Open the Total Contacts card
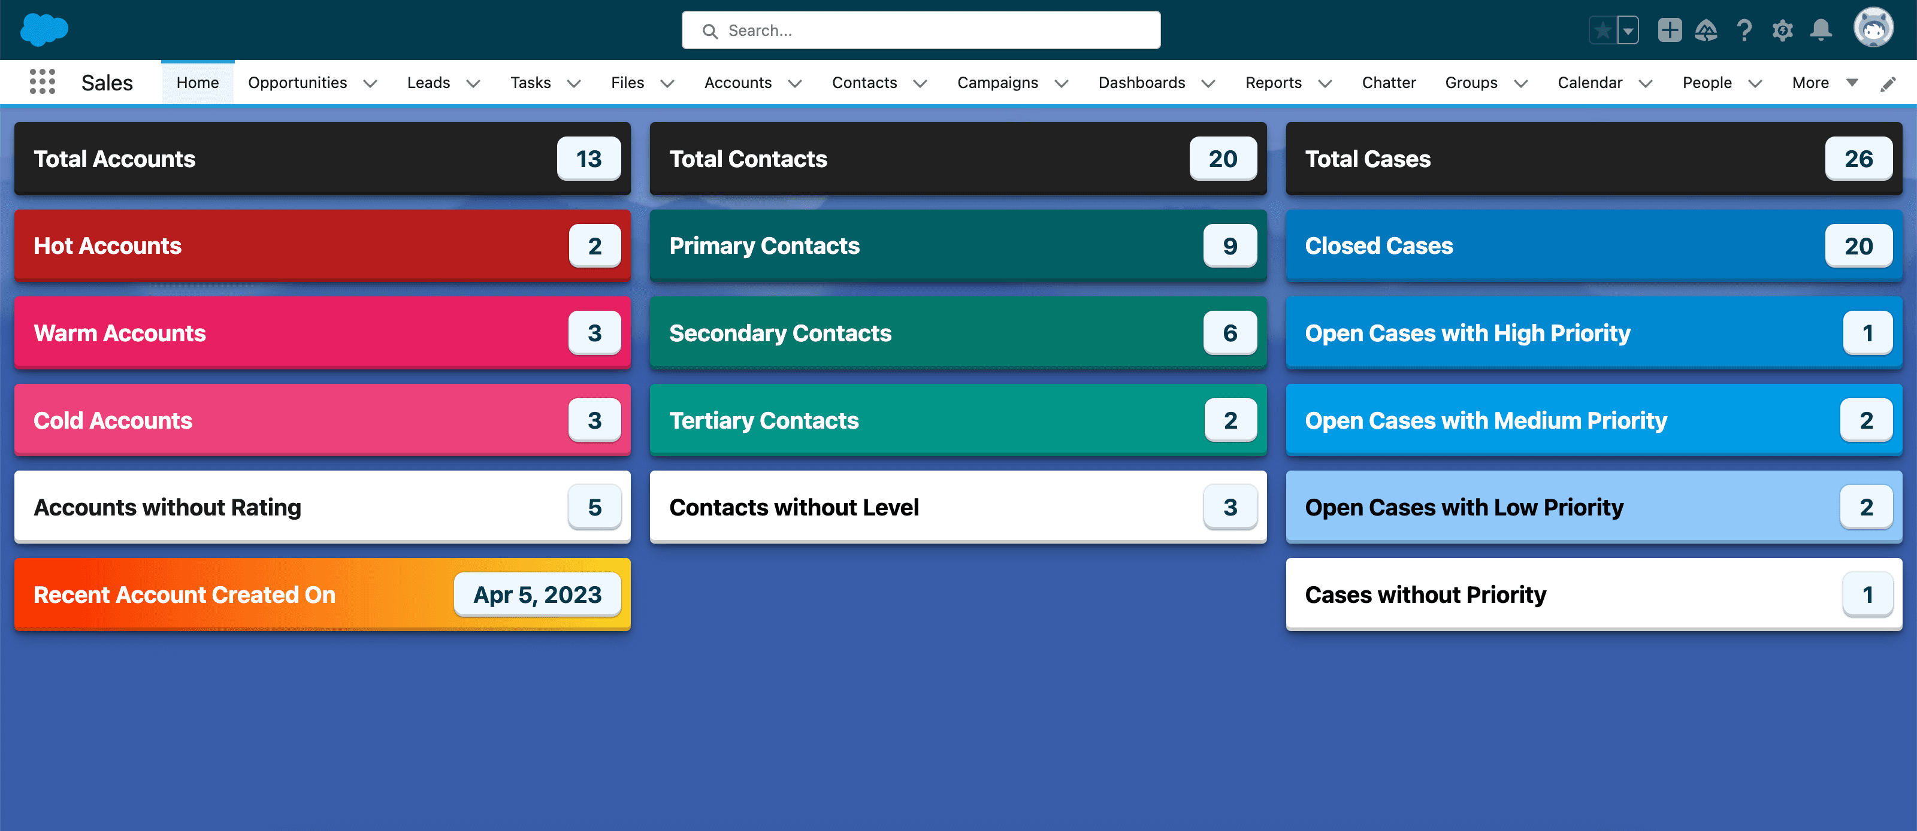 click(x=958, y=159)
